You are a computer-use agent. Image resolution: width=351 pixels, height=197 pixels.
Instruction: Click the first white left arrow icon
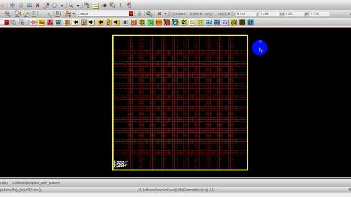[76, 22]
